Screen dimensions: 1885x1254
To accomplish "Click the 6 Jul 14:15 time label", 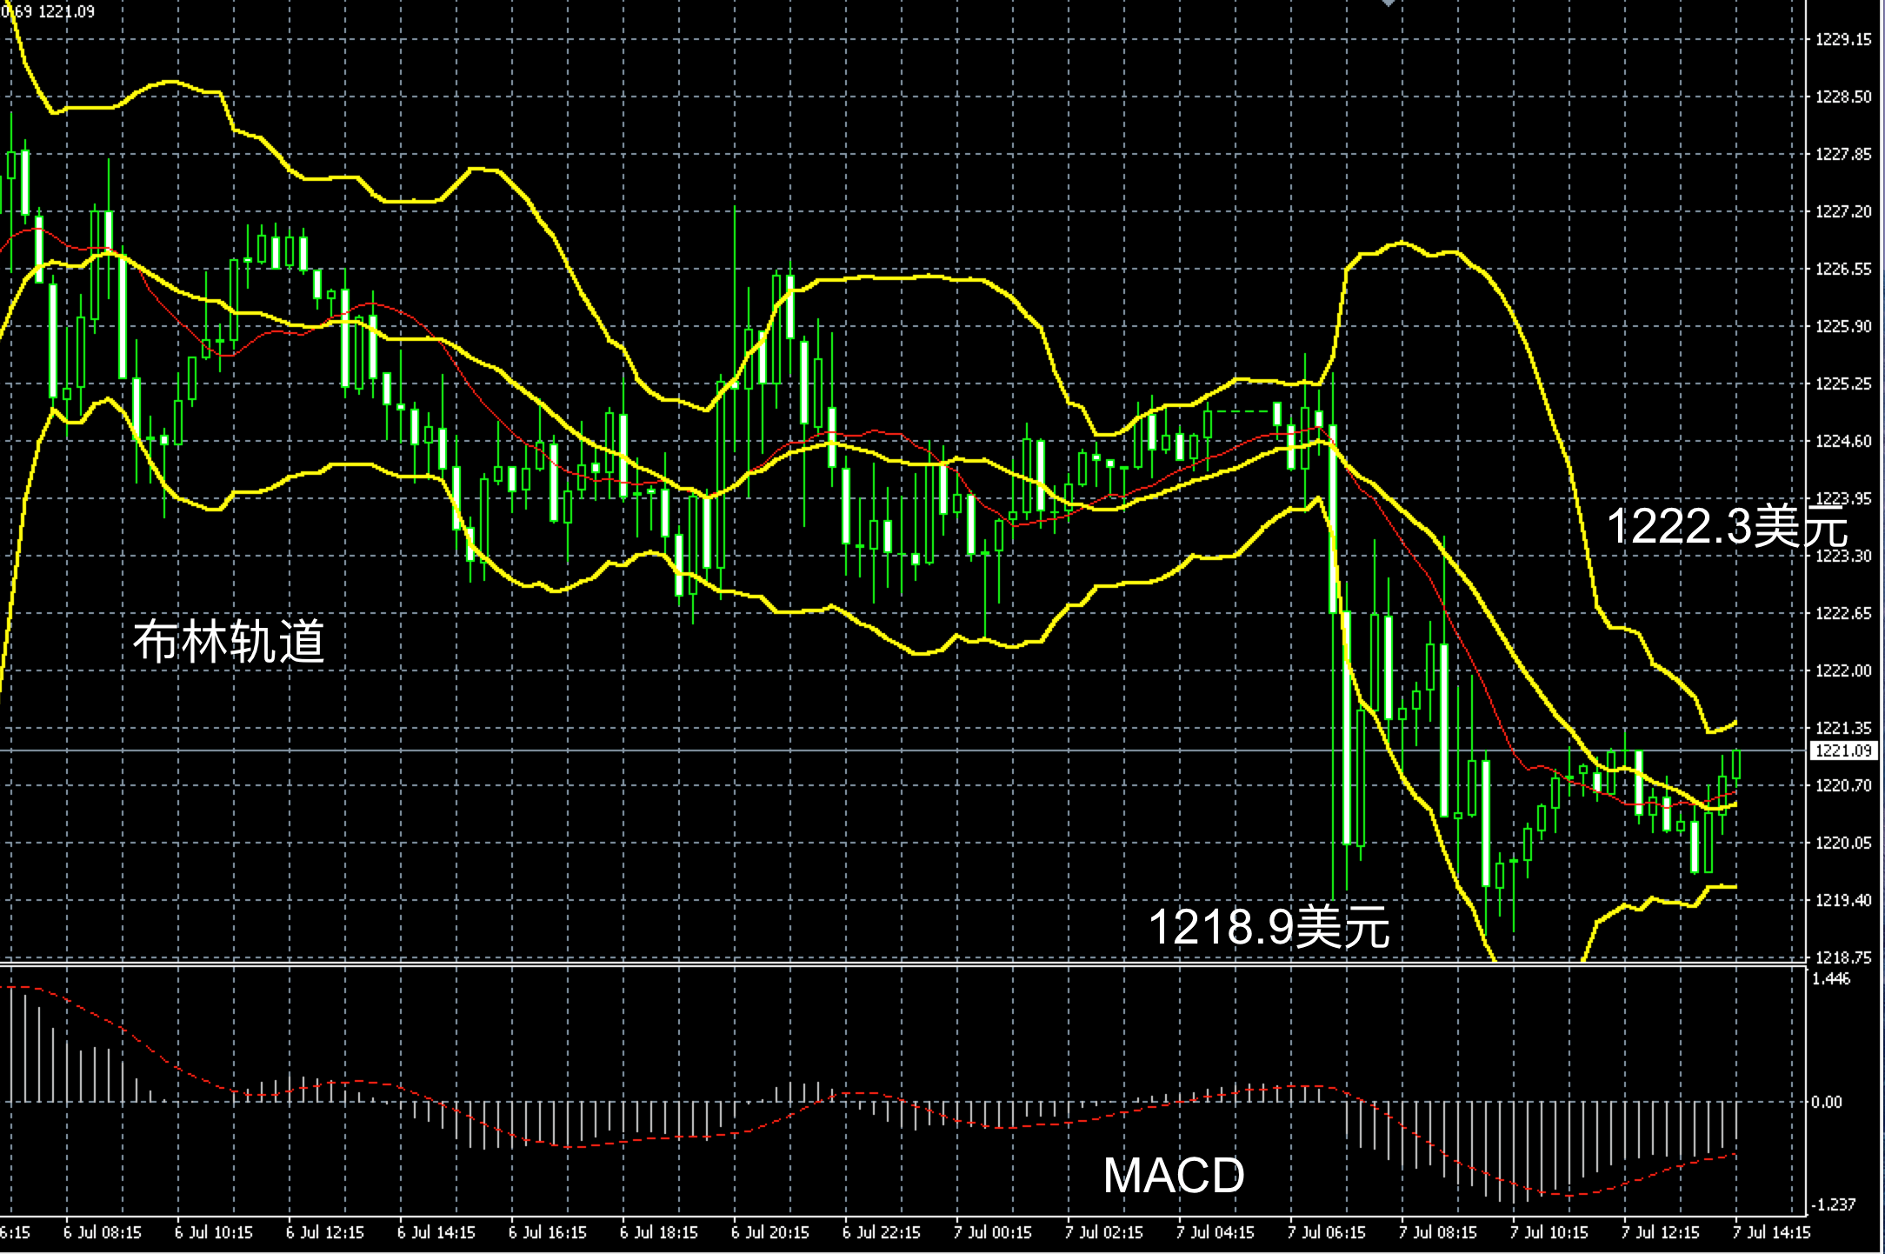I will pos(436,1233).
